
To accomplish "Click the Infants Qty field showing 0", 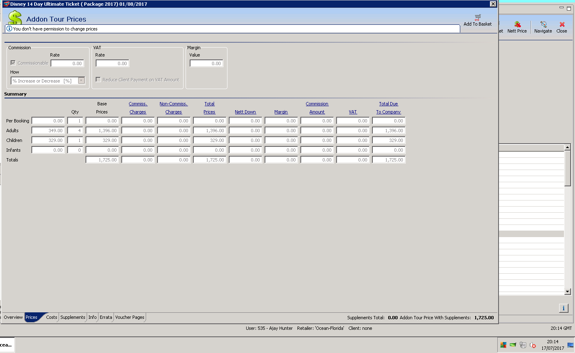I will 75,150.
